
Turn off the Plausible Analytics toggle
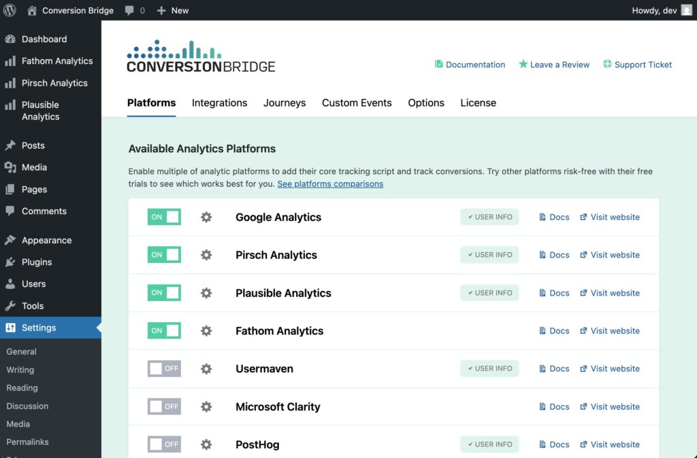point(164,293)
